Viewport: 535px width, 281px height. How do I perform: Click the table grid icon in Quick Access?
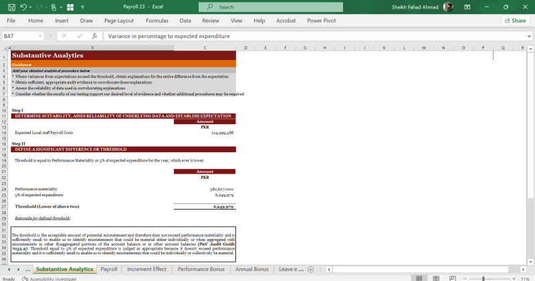click(70, 7)
